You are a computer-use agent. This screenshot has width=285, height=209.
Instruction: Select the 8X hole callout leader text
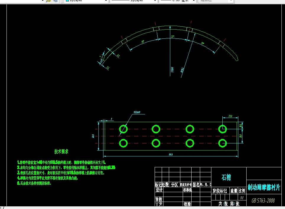[x=137, y=112]
